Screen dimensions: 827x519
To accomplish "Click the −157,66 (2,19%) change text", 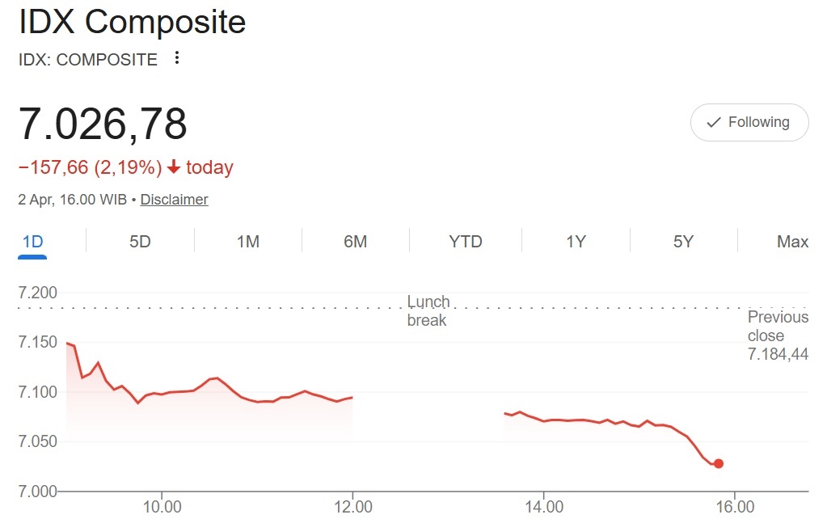I will (x=89, y=167).
